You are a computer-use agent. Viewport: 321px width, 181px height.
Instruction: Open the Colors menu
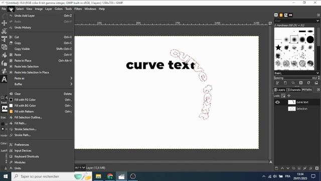(x=59, y=9)
